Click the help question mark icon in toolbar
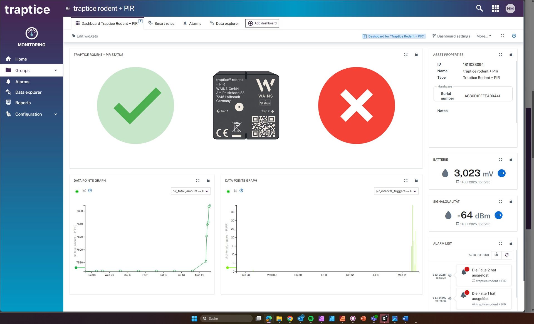Screen dimensions: 534x324 [x=514, y=36]
